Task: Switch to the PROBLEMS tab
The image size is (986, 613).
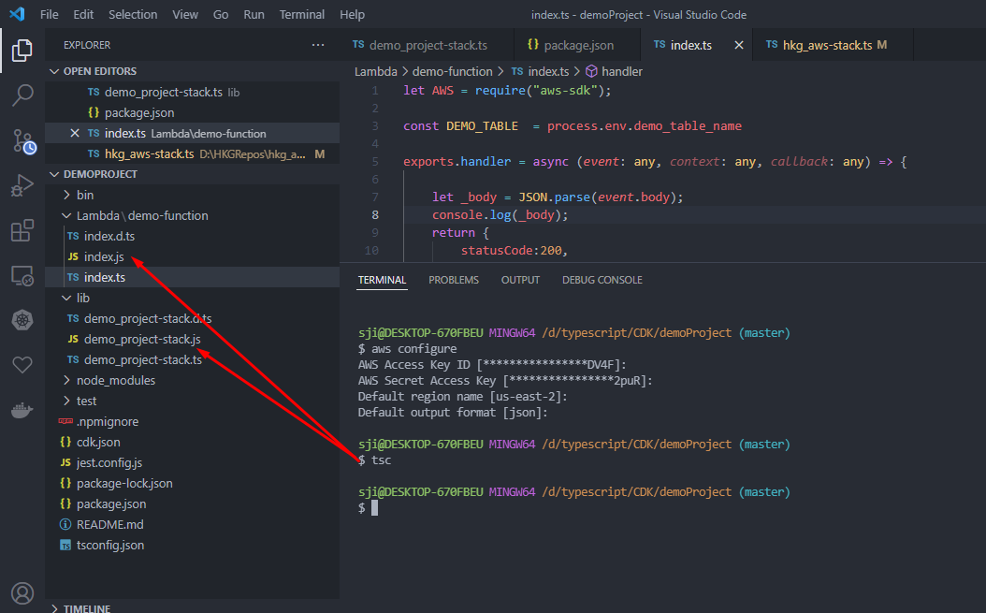Action: click(454, 279)
